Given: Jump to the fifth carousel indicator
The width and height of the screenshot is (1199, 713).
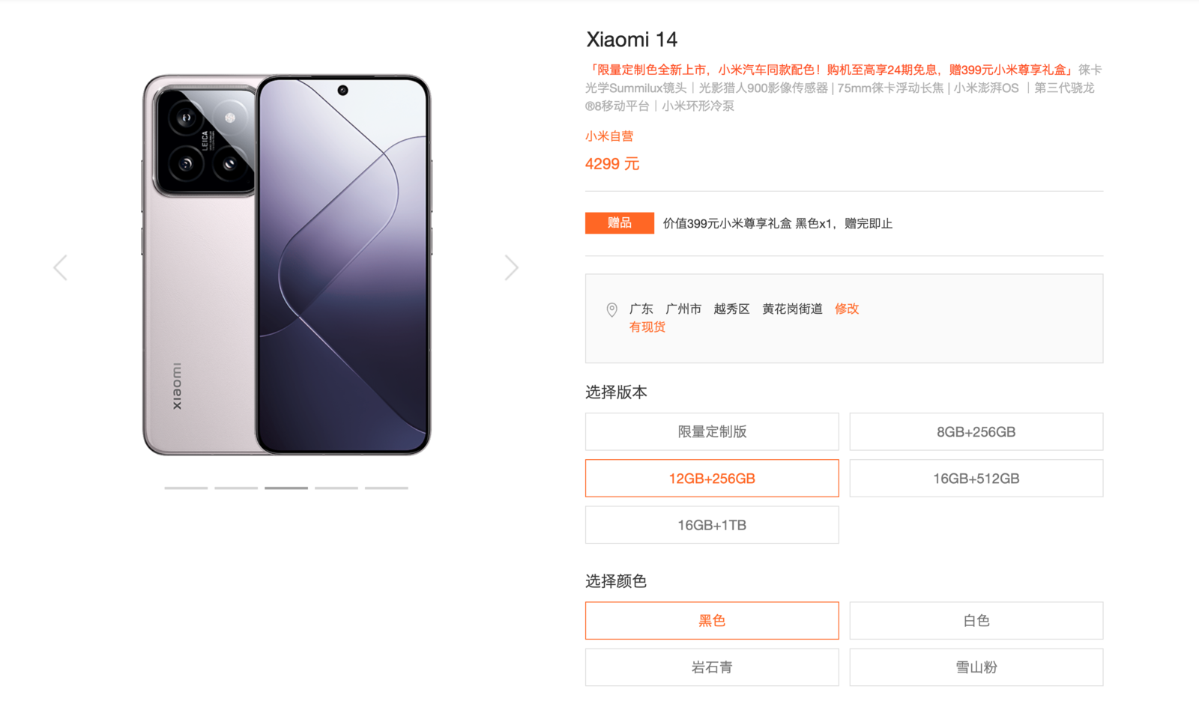Looking at the screenshot, I should tap(387, 488).
